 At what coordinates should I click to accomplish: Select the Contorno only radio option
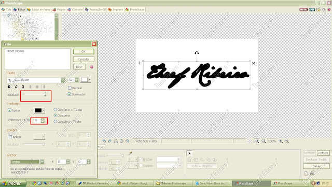(x=56, y=116)
